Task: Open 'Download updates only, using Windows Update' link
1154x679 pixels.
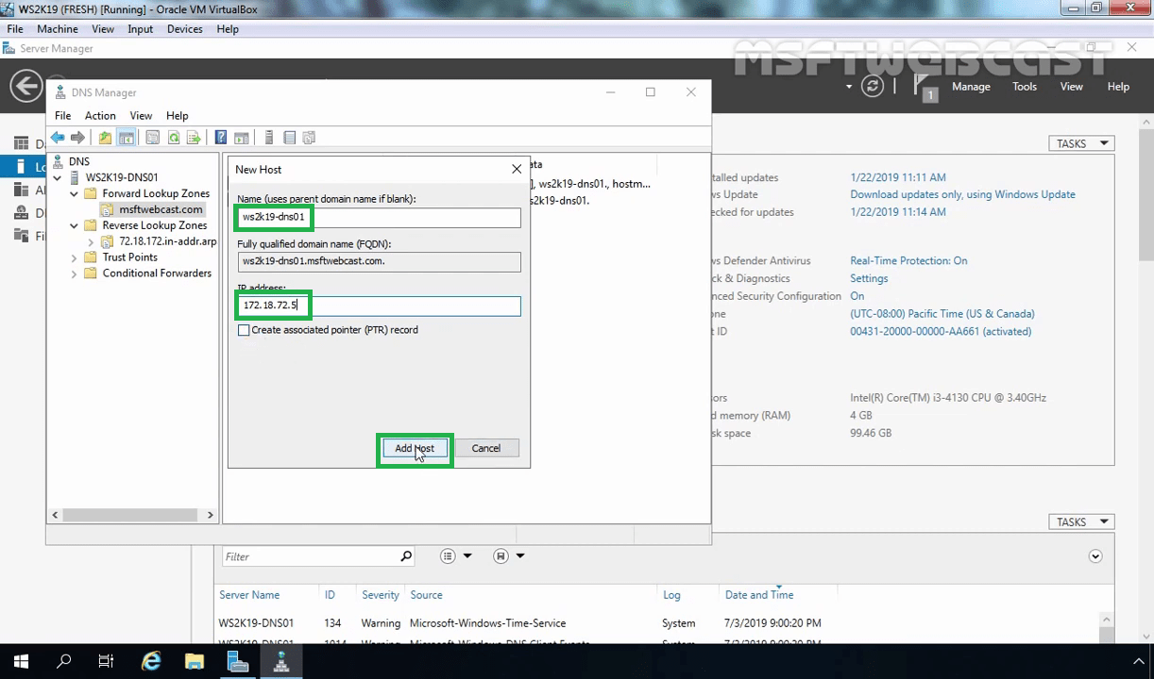Action: 962,194
